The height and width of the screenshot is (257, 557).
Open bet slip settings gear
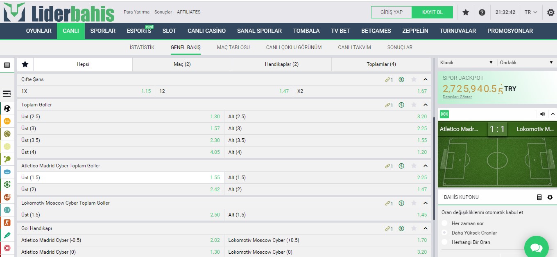point(550,197)
